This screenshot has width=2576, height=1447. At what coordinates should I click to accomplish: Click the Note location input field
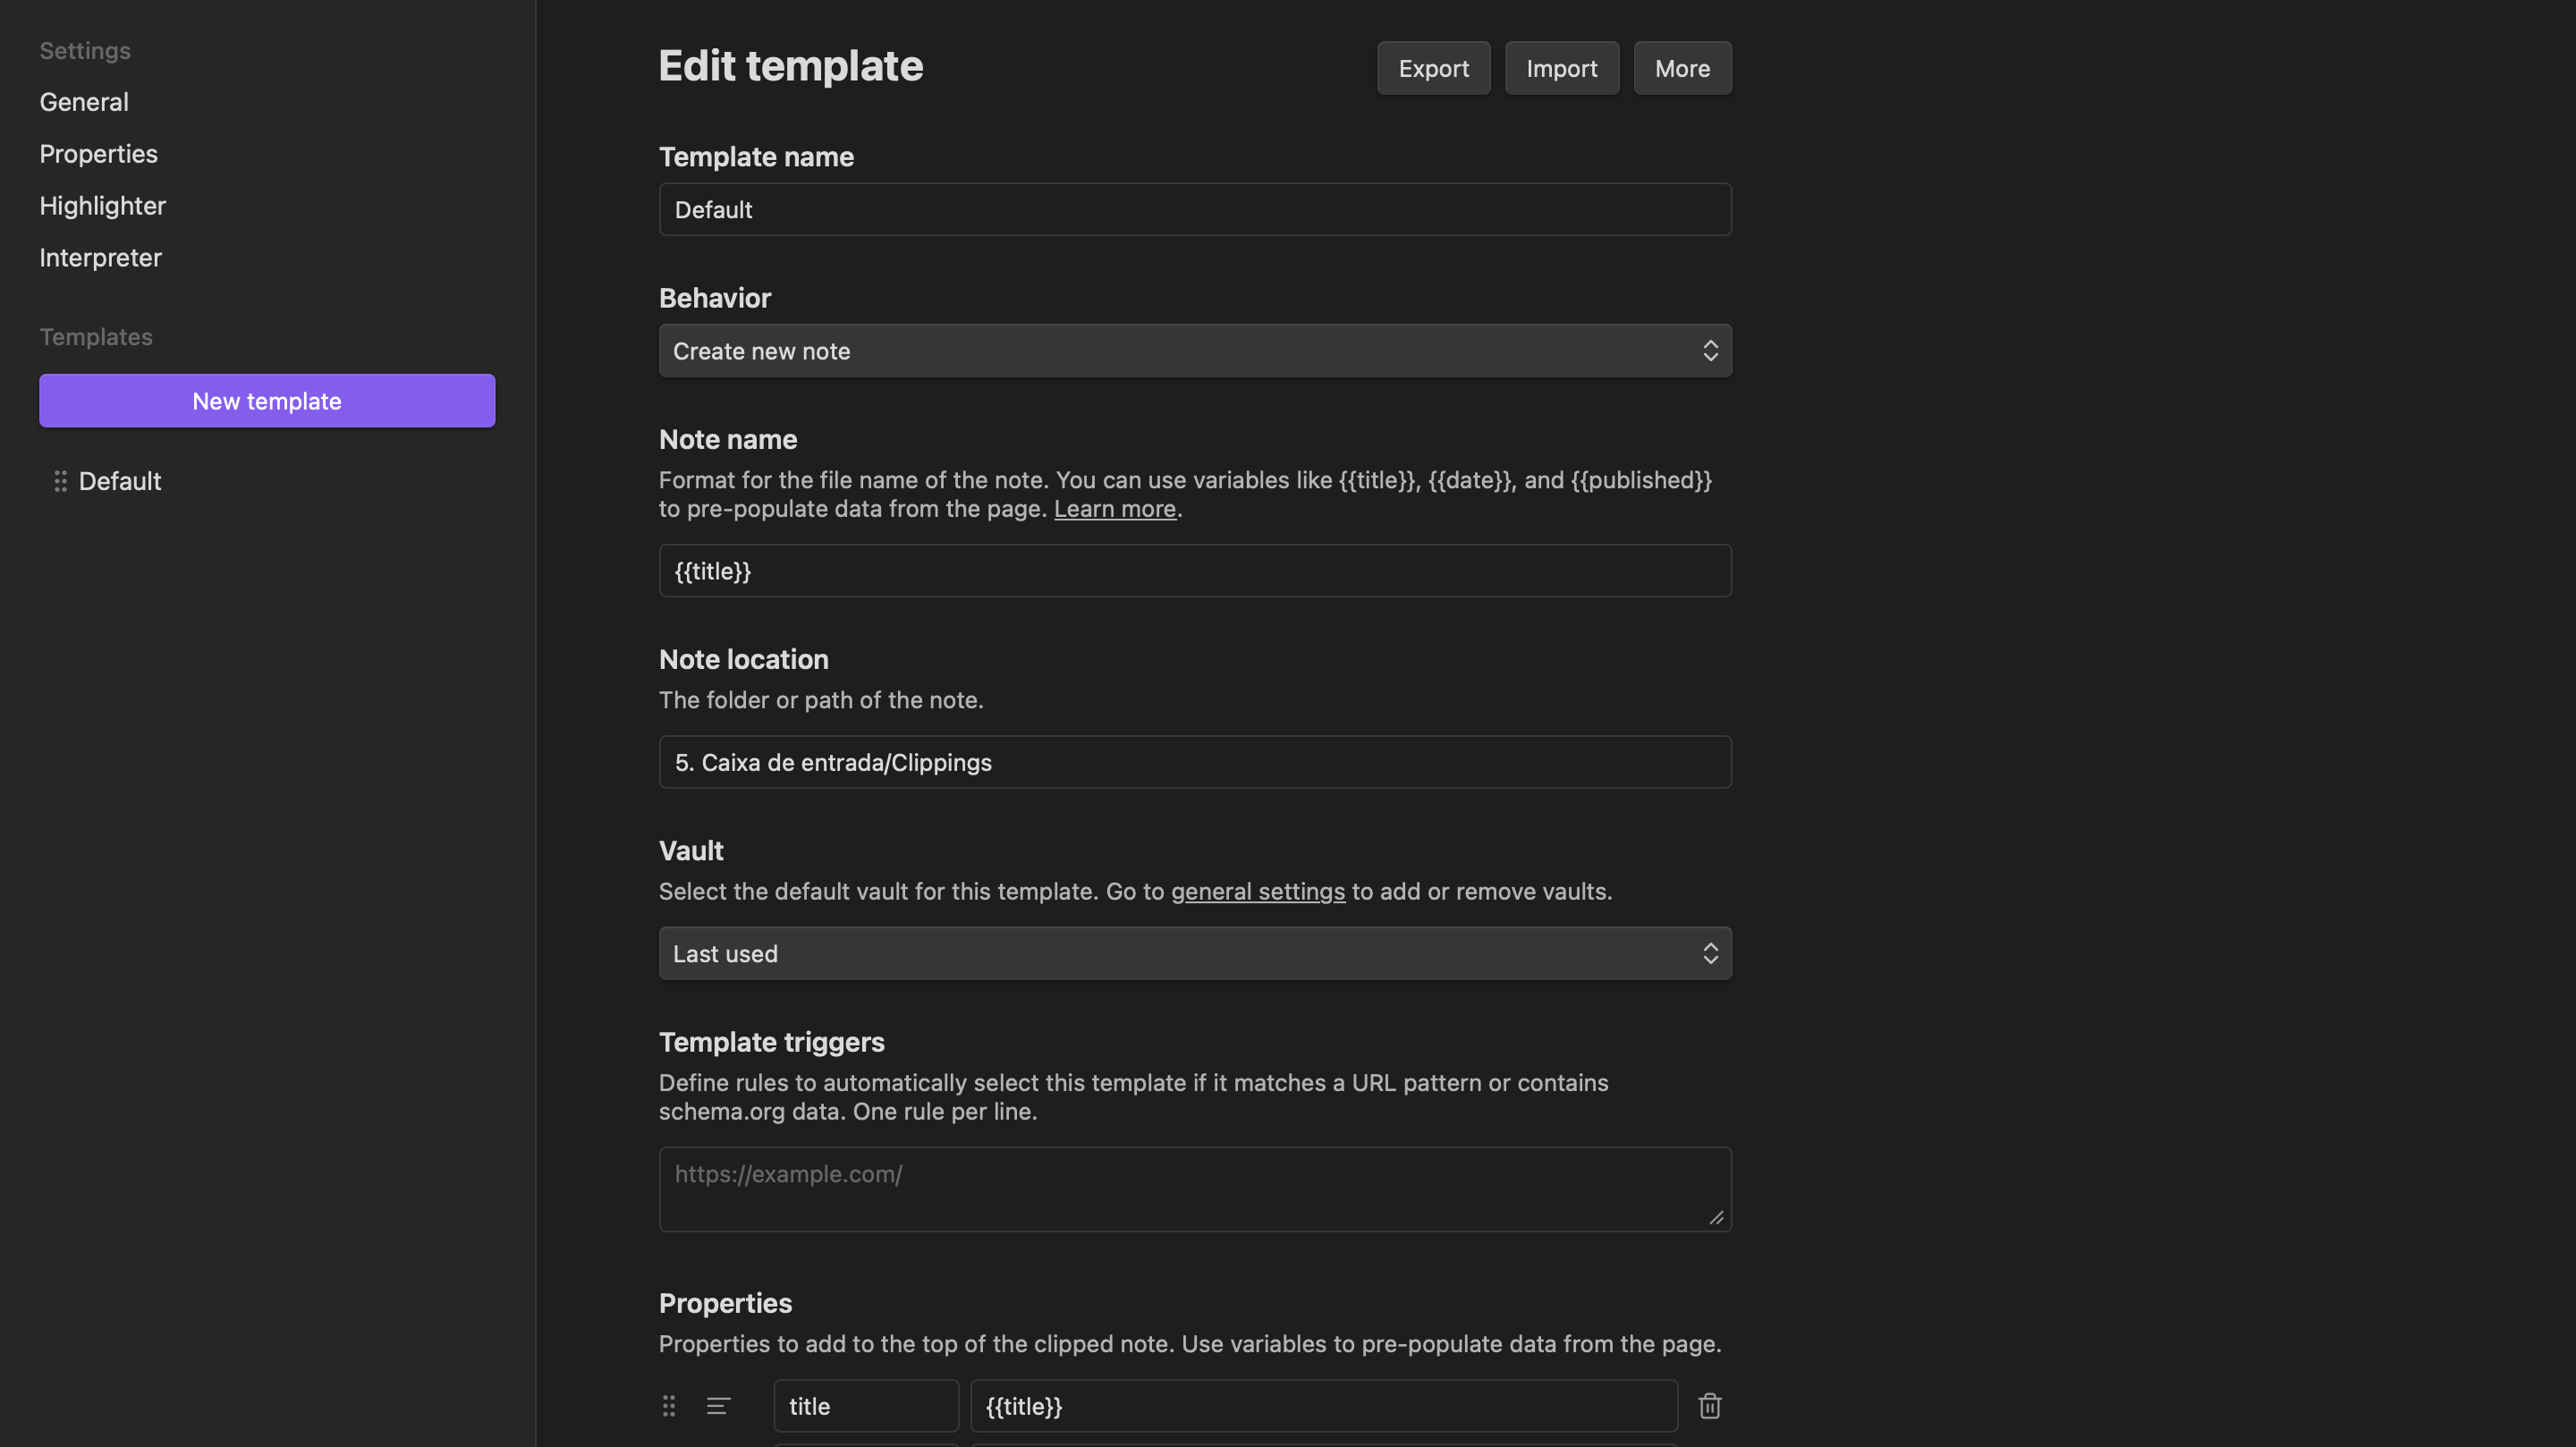coord(1194,762)
